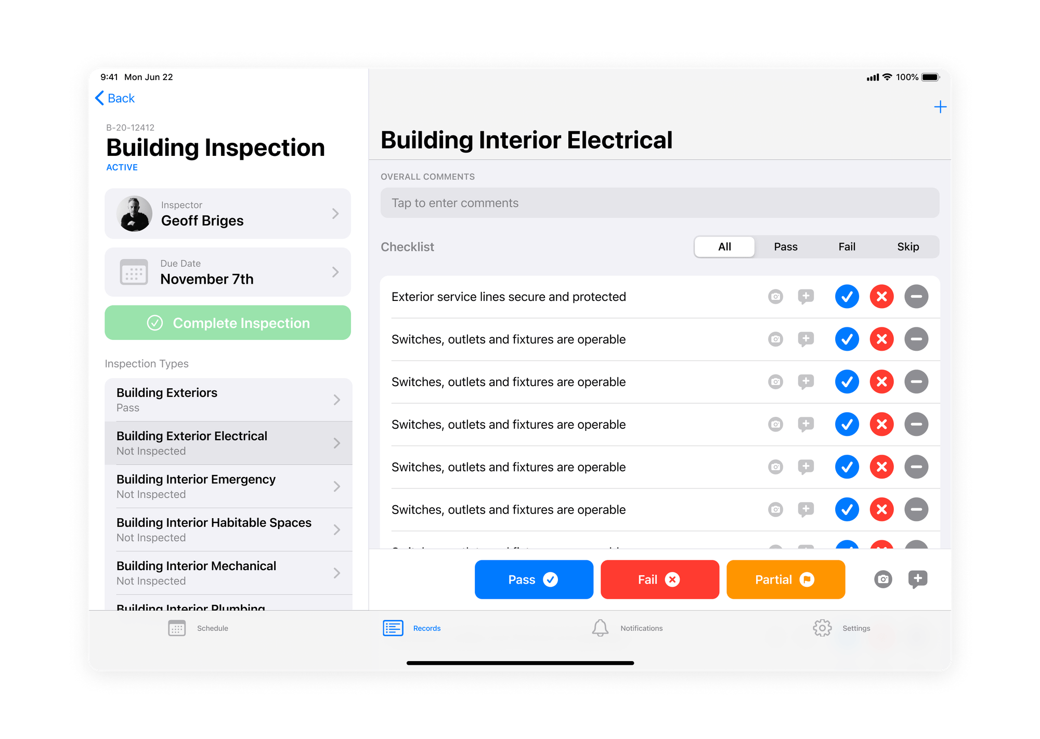Click the plus icon top right corner

point(941,107)
